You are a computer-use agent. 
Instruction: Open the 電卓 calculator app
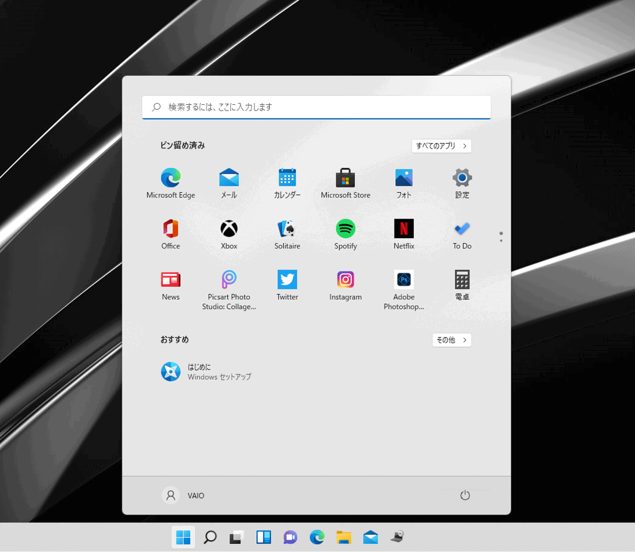[x=462, y=285]
